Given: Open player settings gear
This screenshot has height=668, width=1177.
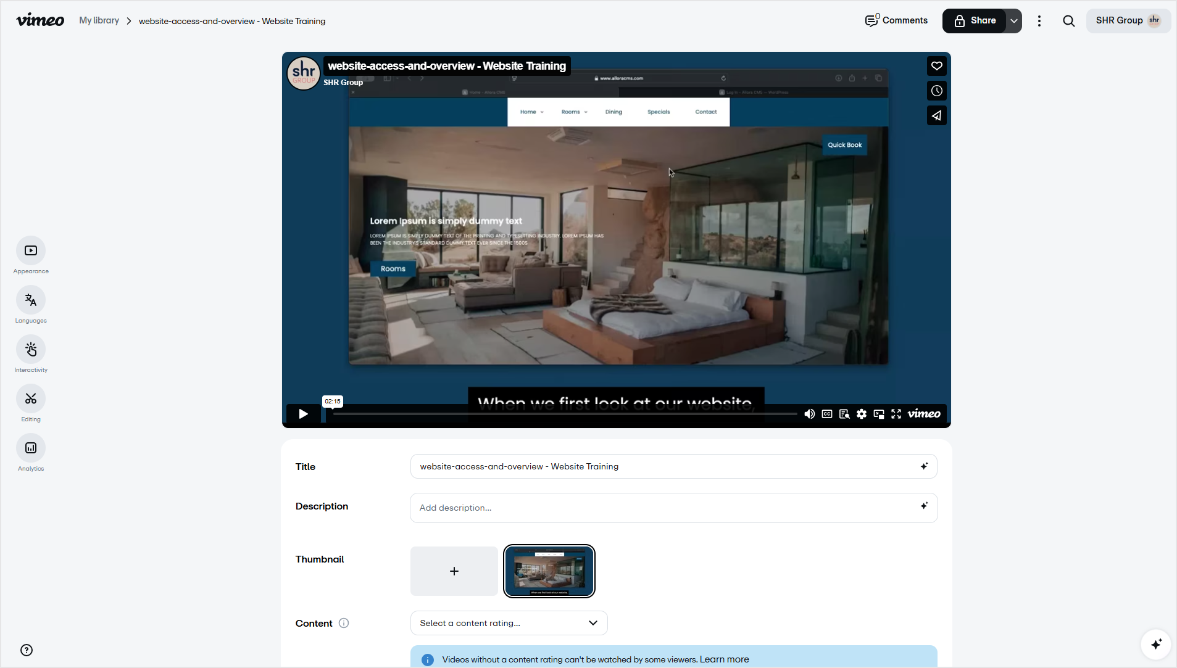Looking at the screenshot, I should tap(862, 414).
